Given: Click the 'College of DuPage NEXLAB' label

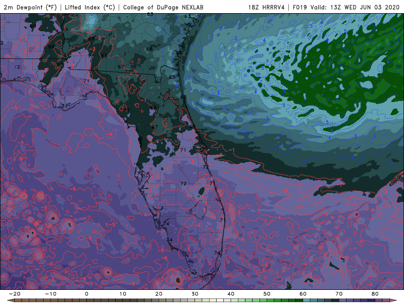Looking at the screenshot, I should [163, 7].
